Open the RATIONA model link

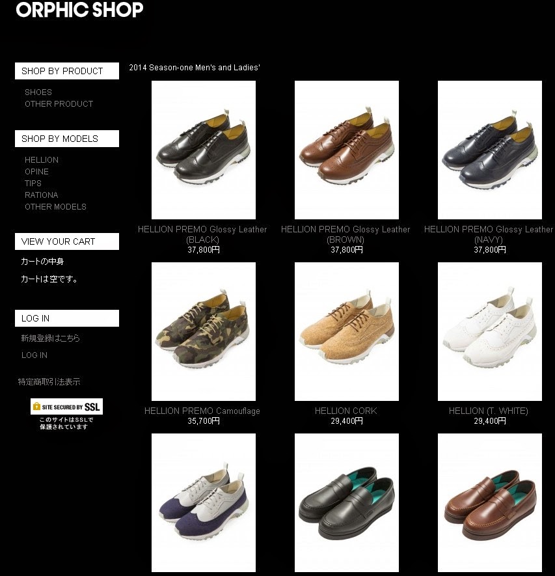coord(42,195)
